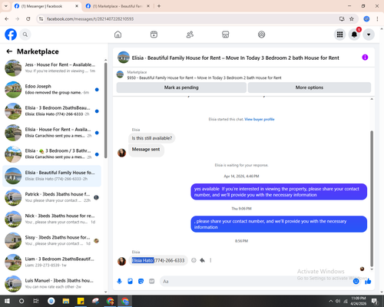Open the GIF picker icon
384x307 pixels.
coord(152,282)
